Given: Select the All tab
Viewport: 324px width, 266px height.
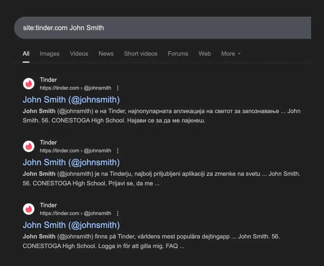Looking at the screenshot, I should coord(26,54).
